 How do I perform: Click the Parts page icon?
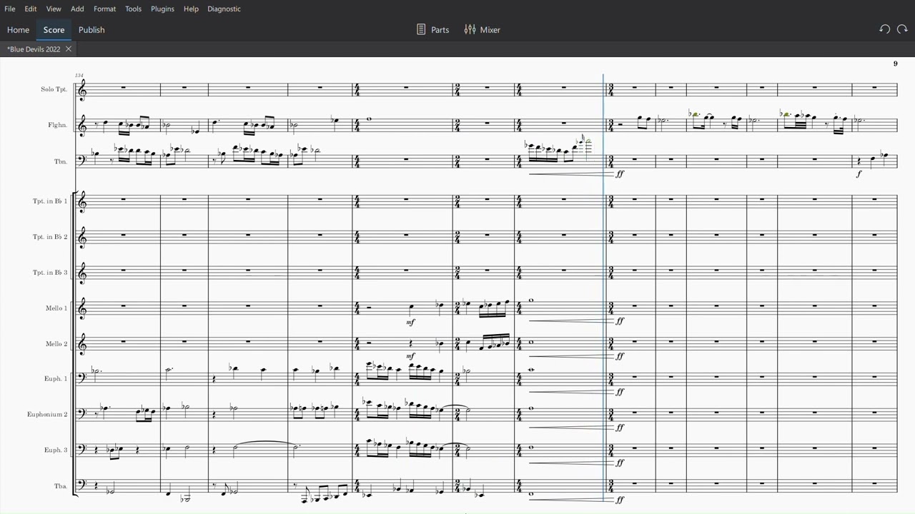(x=421, y=29)
